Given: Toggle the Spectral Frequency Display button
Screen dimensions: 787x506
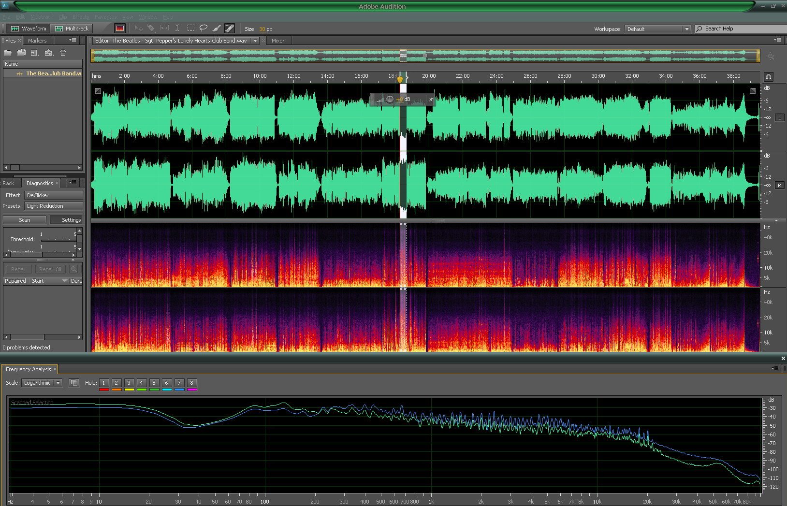Looking at the screenshot, I should pyautogui.click(x=120, y=29).
